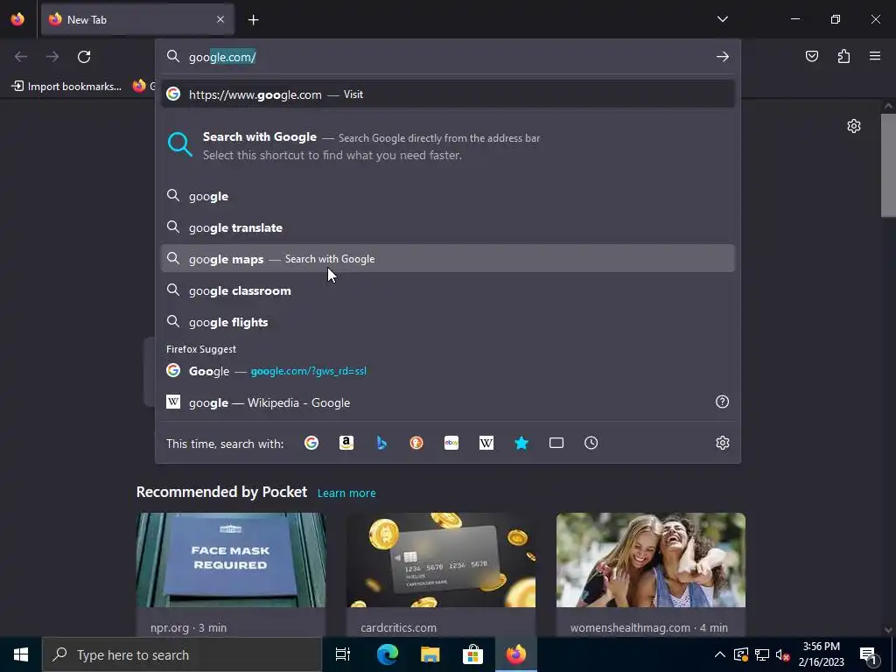Open new tab personalize gear icon
Viewport: 896px width, 672px height.
[854, 126]
